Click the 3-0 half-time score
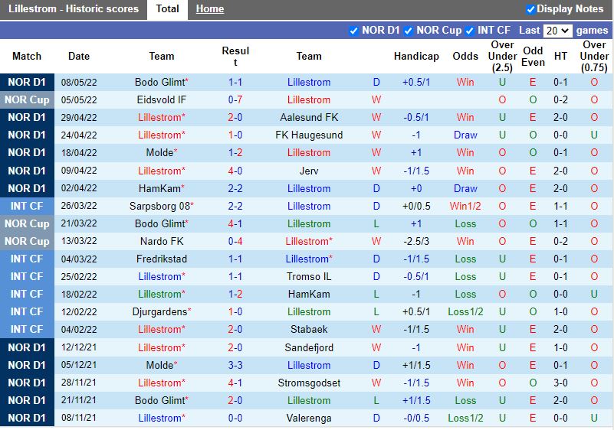Viewport: 614px width, 430px height. (560, 383)
